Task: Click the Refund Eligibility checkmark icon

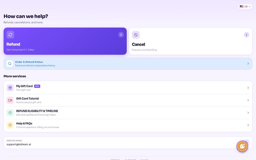Action: pyautogui.click(x=10, y=113)
